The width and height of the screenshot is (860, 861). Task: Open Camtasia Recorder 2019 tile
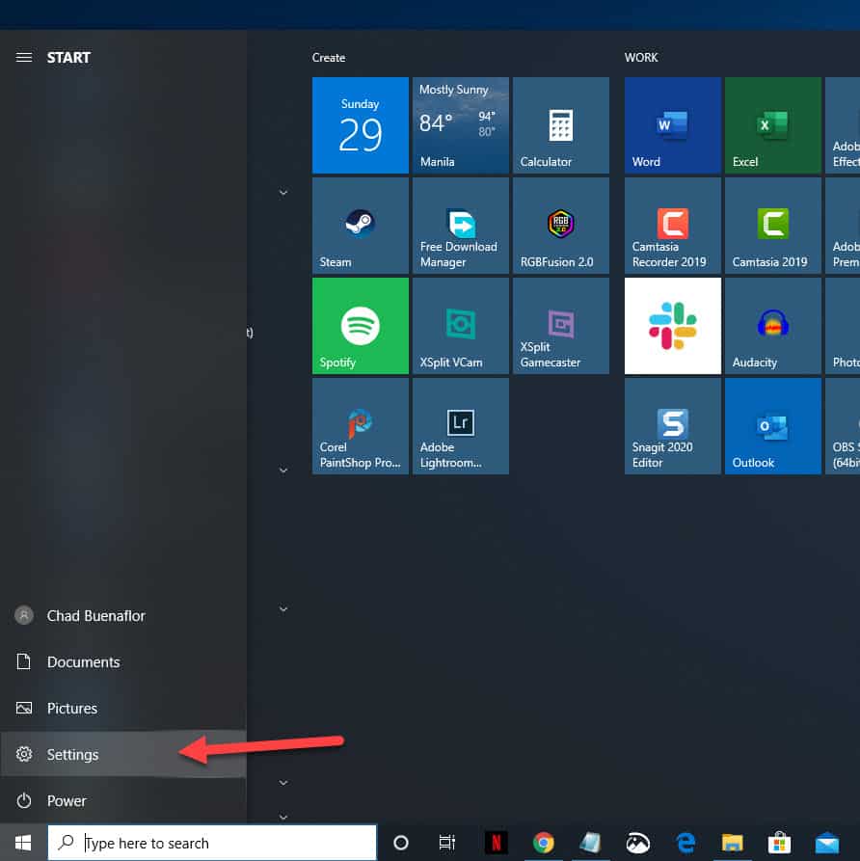pos(673,226)
